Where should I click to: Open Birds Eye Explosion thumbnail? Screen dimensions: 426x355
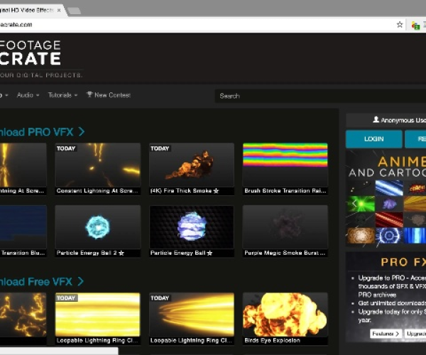coord(285,315)
